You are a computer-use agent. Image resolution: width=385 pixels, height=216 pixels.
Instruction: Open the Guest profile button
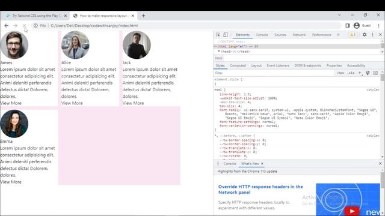tap(362, 25)
